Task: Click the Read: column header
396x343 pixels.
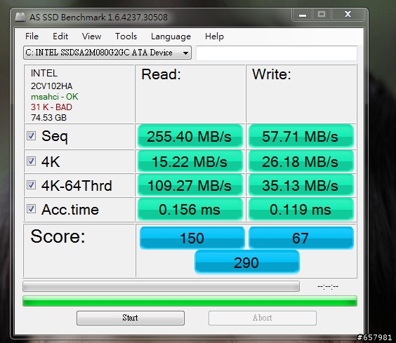Action: (x=161, y=74)
